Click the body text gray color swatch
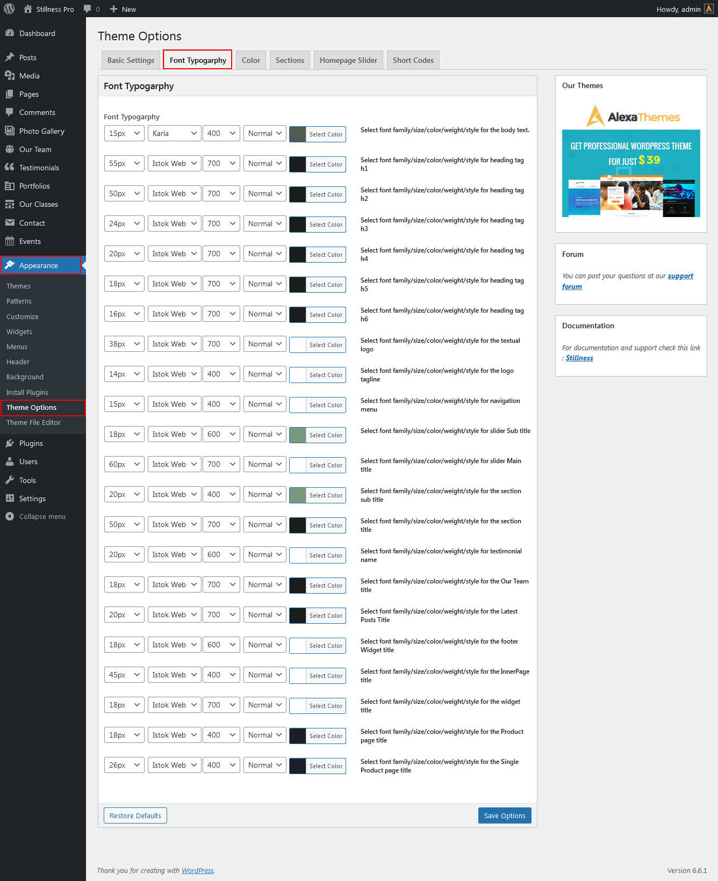718x881 pixels. 298,134
